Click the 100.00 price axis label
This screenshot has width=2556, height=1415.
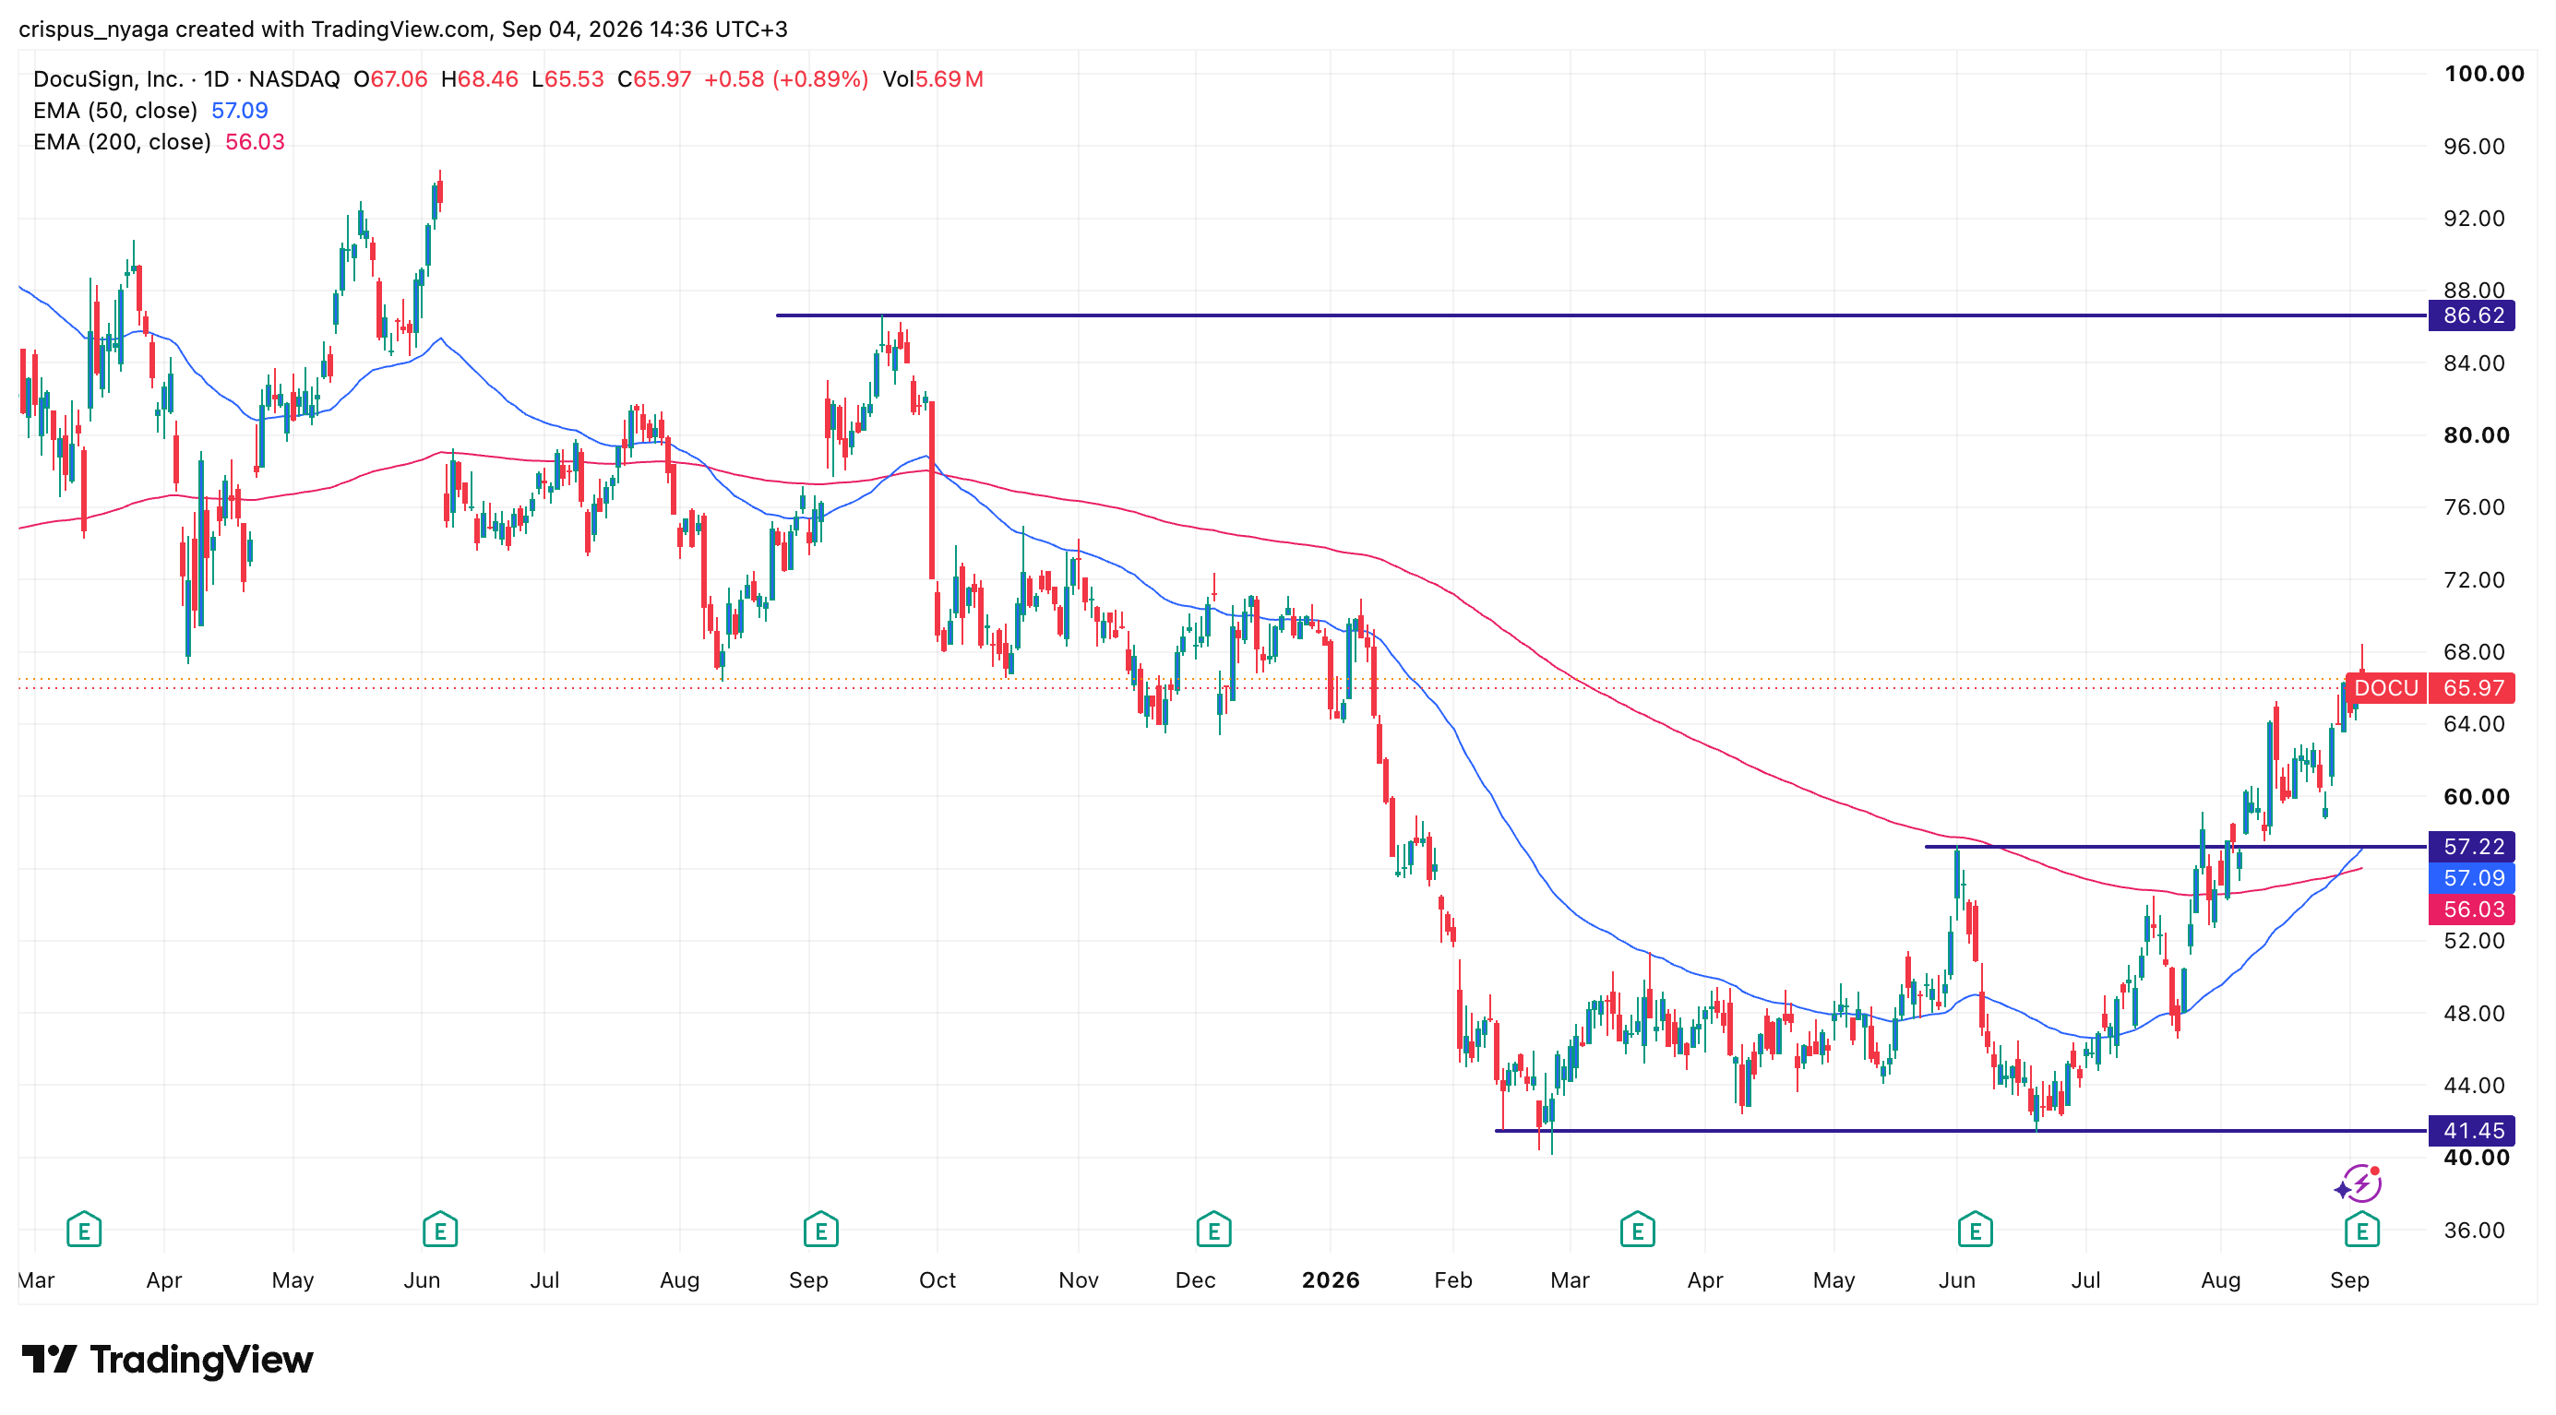click(2484, 74)
